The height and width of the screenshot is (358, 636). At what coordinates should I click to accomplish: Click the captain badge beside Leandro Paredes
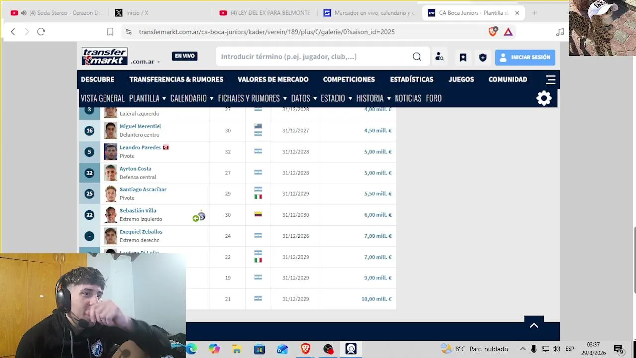(166, 147)
